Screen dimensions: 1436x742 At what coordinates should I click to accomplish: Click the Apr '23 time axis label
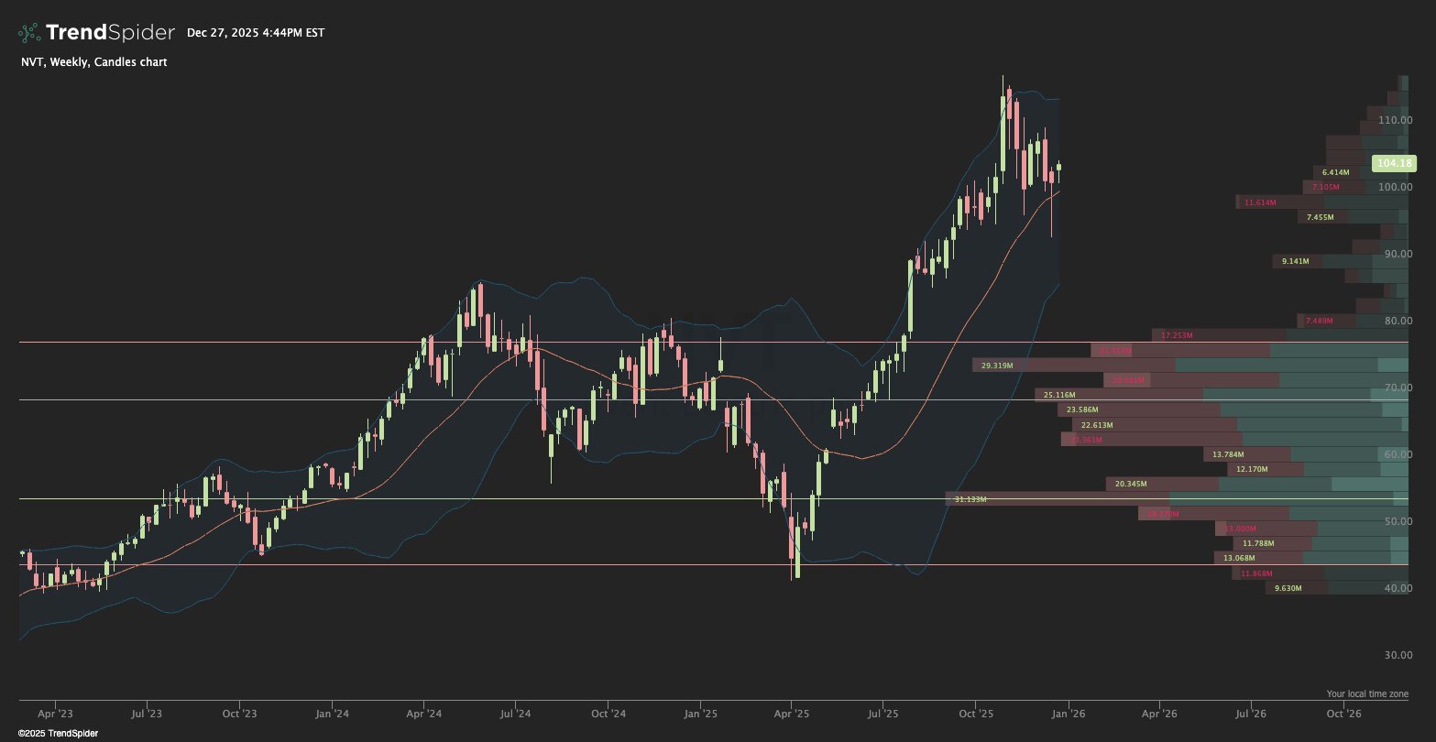coord(56,714)
